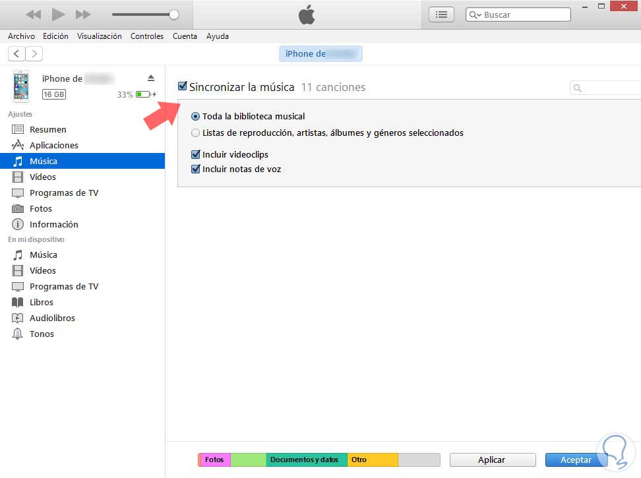This screenshot has height=478, width=641.
Task: Open the Cuenta menu
Action: pyautogui.click(x=185, y=36)
